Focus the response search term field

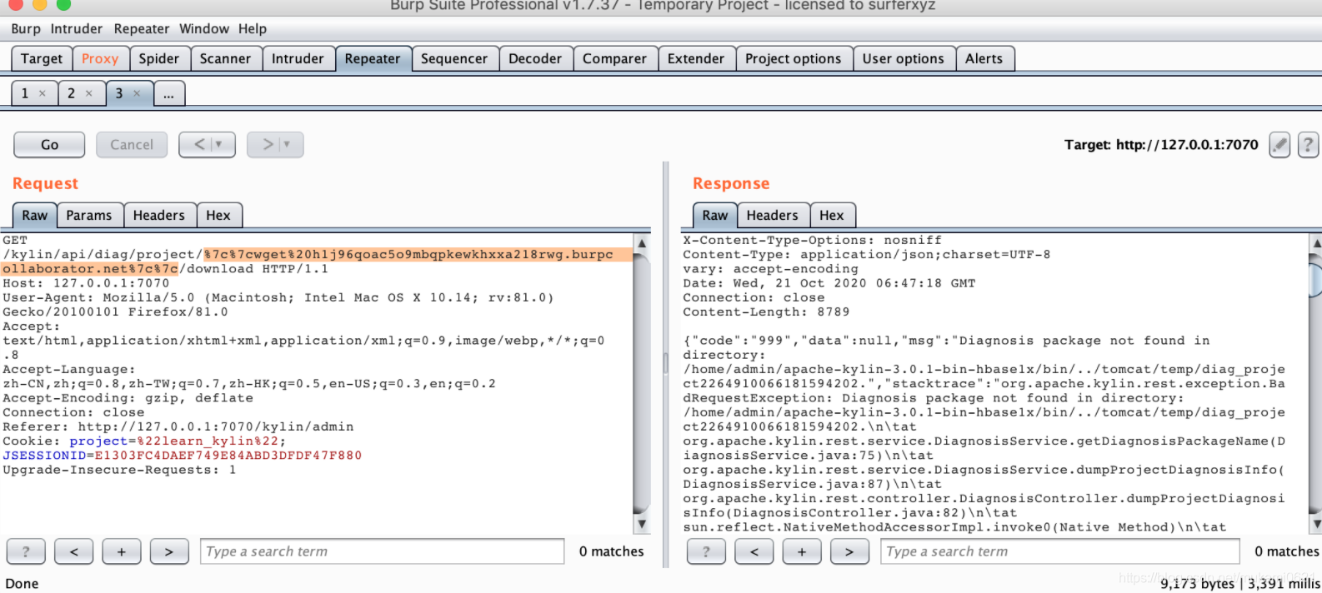coord(1060,551)
